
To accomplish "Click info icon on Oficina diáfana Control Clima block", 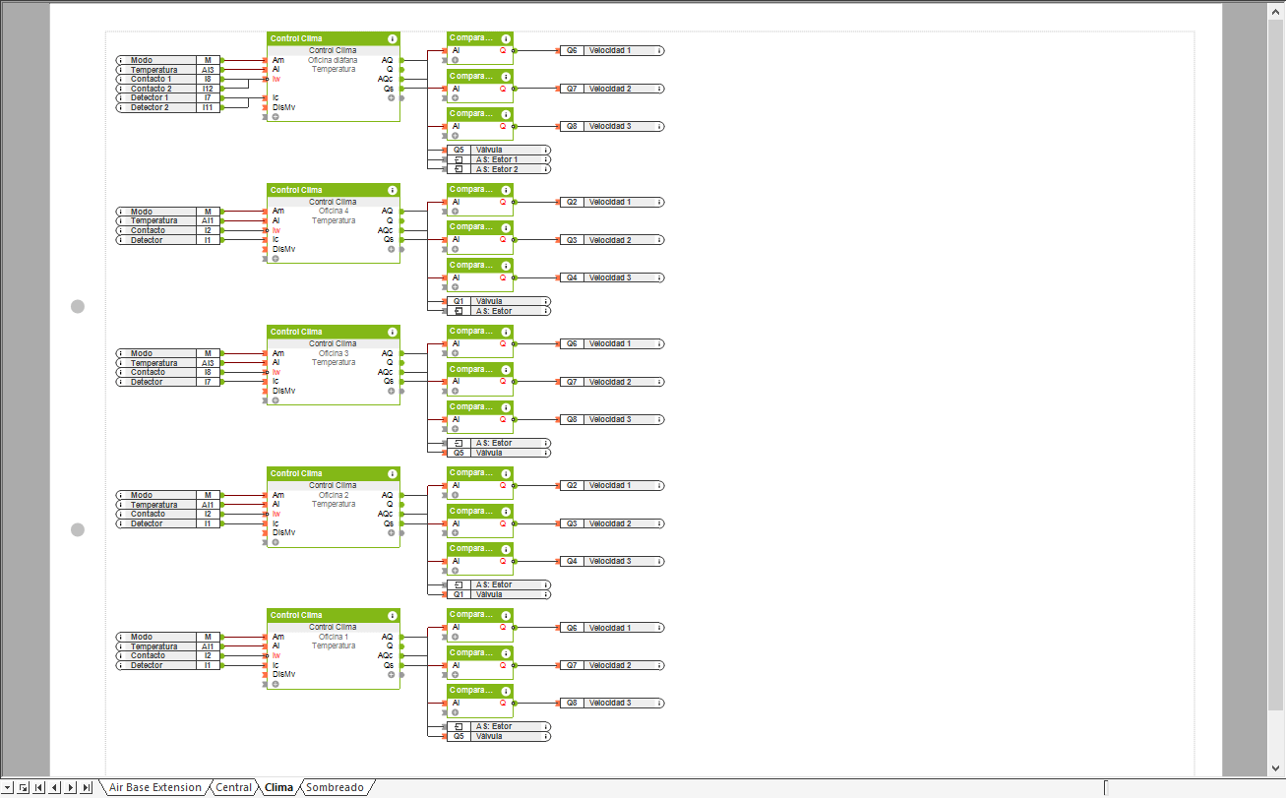I will 393,38.
